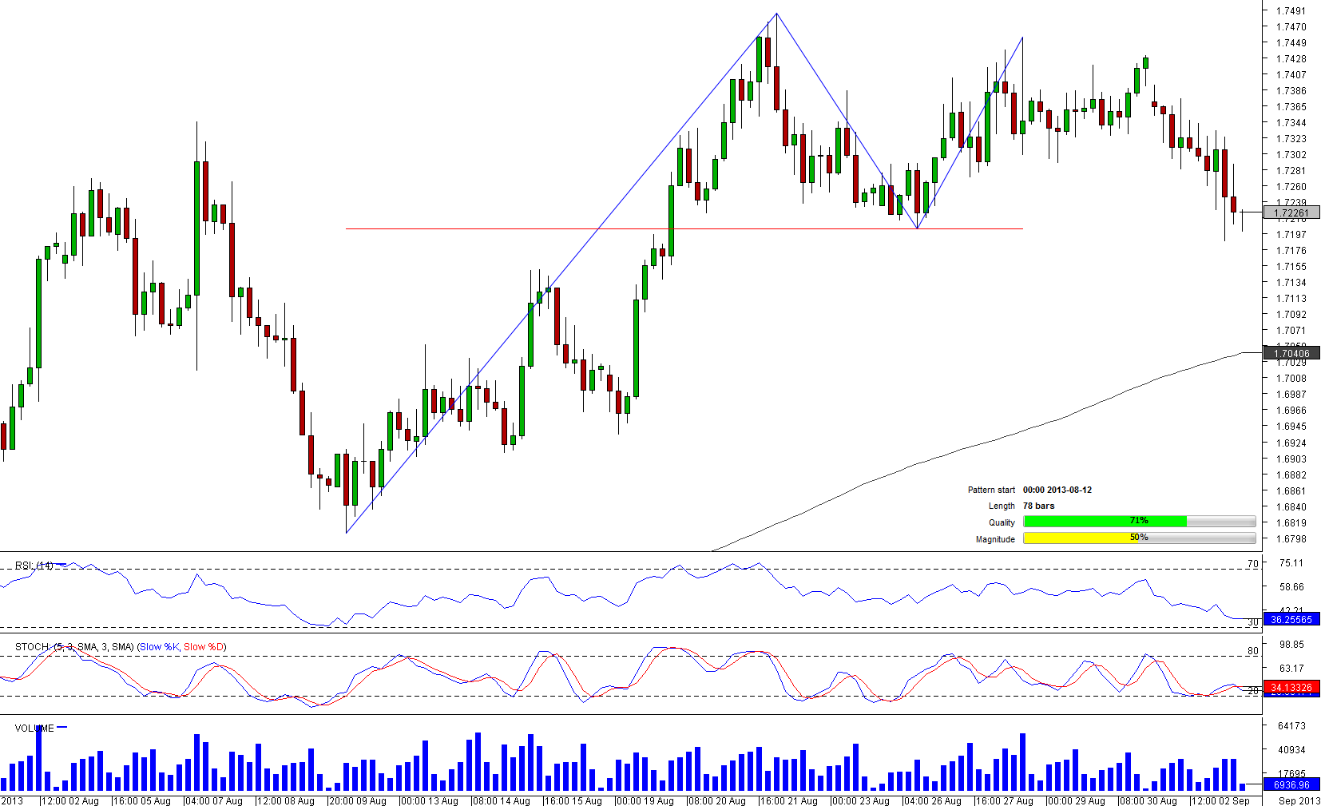Image resolution: width=1321 pixels, height=806 pixels.
Task: Click the 08:00 20 Aug time label
Action: click(x=716, y=800)
